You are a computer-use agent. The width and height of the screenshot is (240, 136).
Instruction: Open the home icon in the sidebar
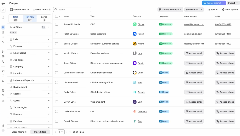coord(3,18)
